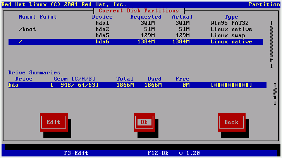Click the Total column header

[125, 79]
